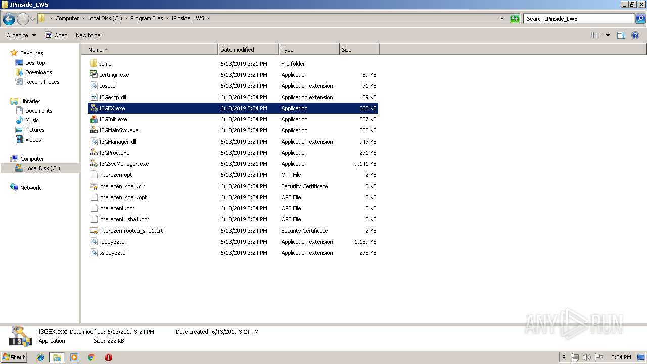Select the interezen.opt file icon

pyautogui.click(x=94, y=175)
